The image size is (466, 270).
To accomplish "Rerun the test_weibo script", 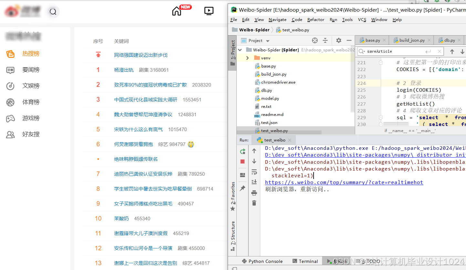I will coord(243,151).
